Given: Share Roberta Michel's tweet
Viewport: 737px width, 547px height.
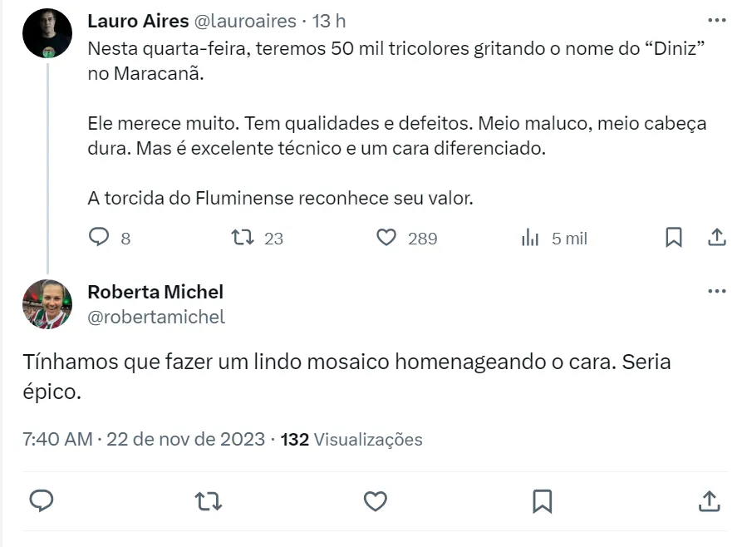Looking at the screenshot, I should click(709, 500).
